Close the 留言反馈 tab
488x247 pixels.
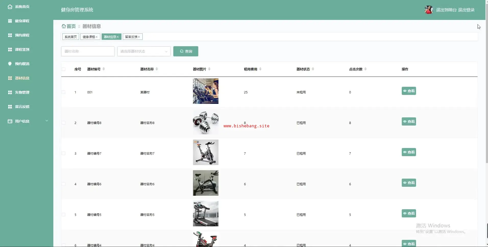click(x=139, y=37)
